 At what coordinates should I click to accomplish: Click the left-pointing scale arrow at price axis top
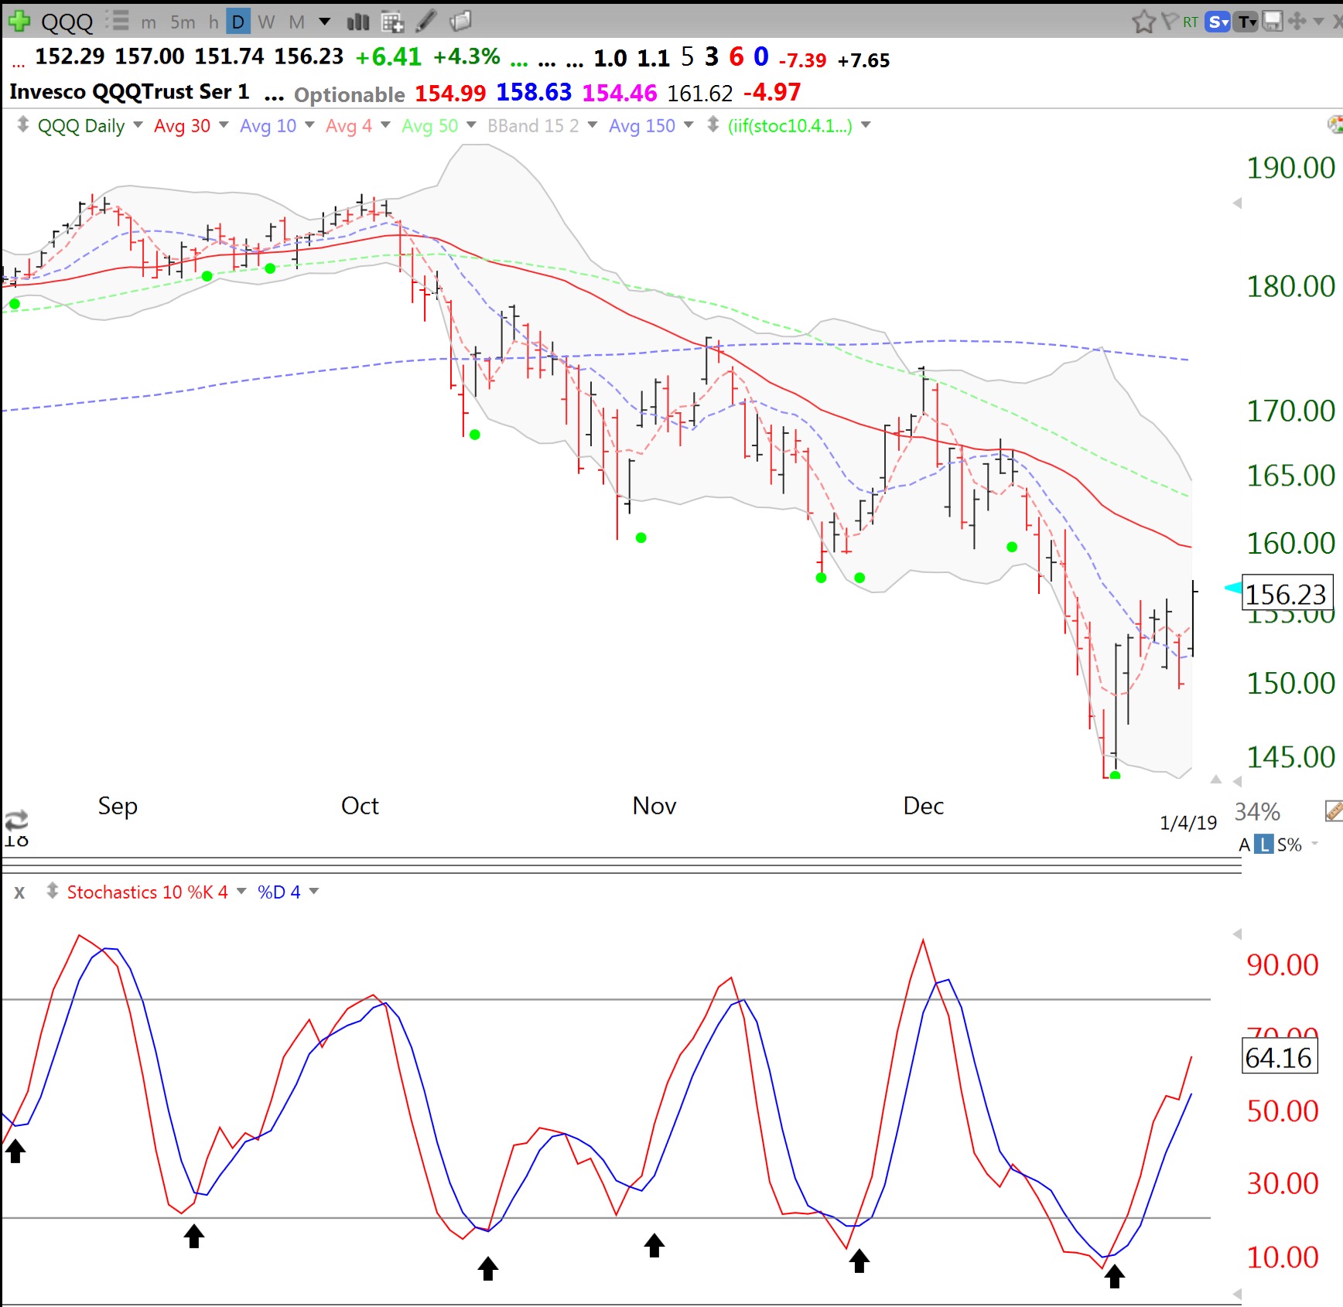[x=1237, y=203]
